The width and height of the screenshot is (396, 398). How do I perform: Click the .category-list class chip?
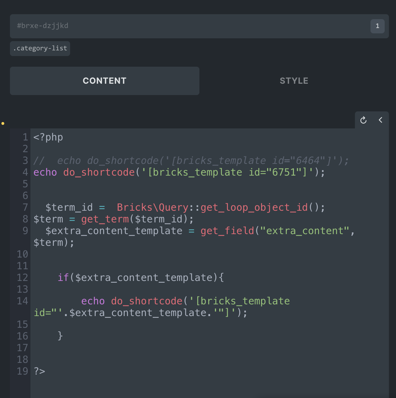click(x=40, y=49)
